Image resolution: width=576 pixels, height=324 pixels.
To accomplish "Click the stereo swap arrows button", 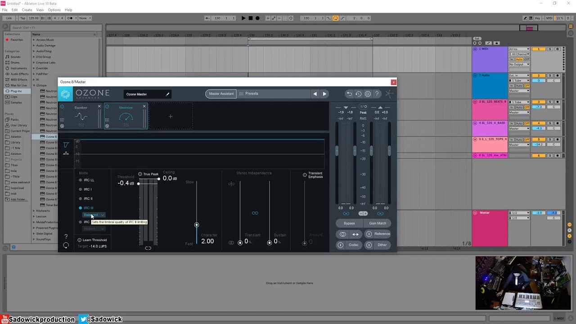I will tap(355, 234).
